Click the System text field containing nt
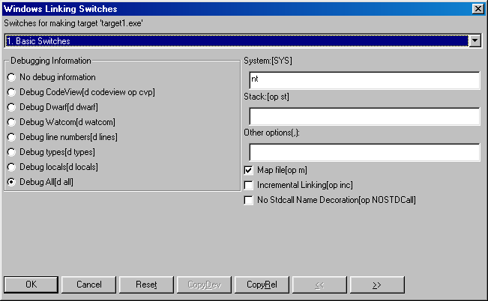 (364, 80)
